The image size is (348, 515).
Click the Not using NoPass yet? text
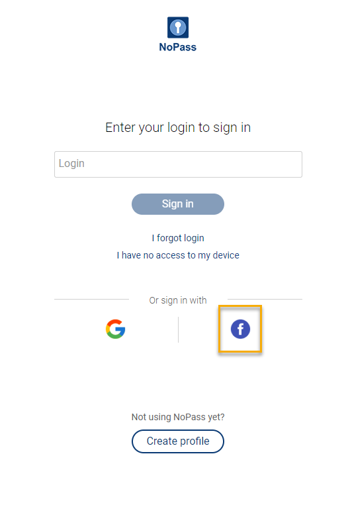coord(178,417)
